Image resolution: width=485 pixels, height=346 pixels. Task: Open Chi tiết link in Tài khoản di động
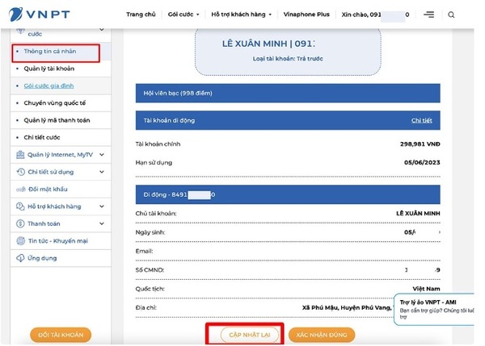(x=421, y=120)
